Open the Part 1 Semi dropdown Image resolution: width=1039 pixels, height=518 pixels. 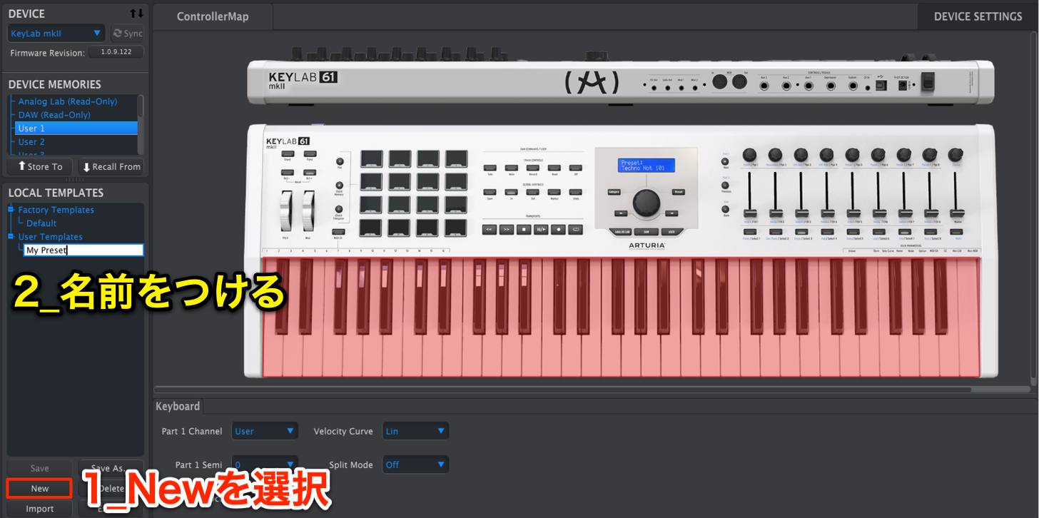click(x=266, y=464)
